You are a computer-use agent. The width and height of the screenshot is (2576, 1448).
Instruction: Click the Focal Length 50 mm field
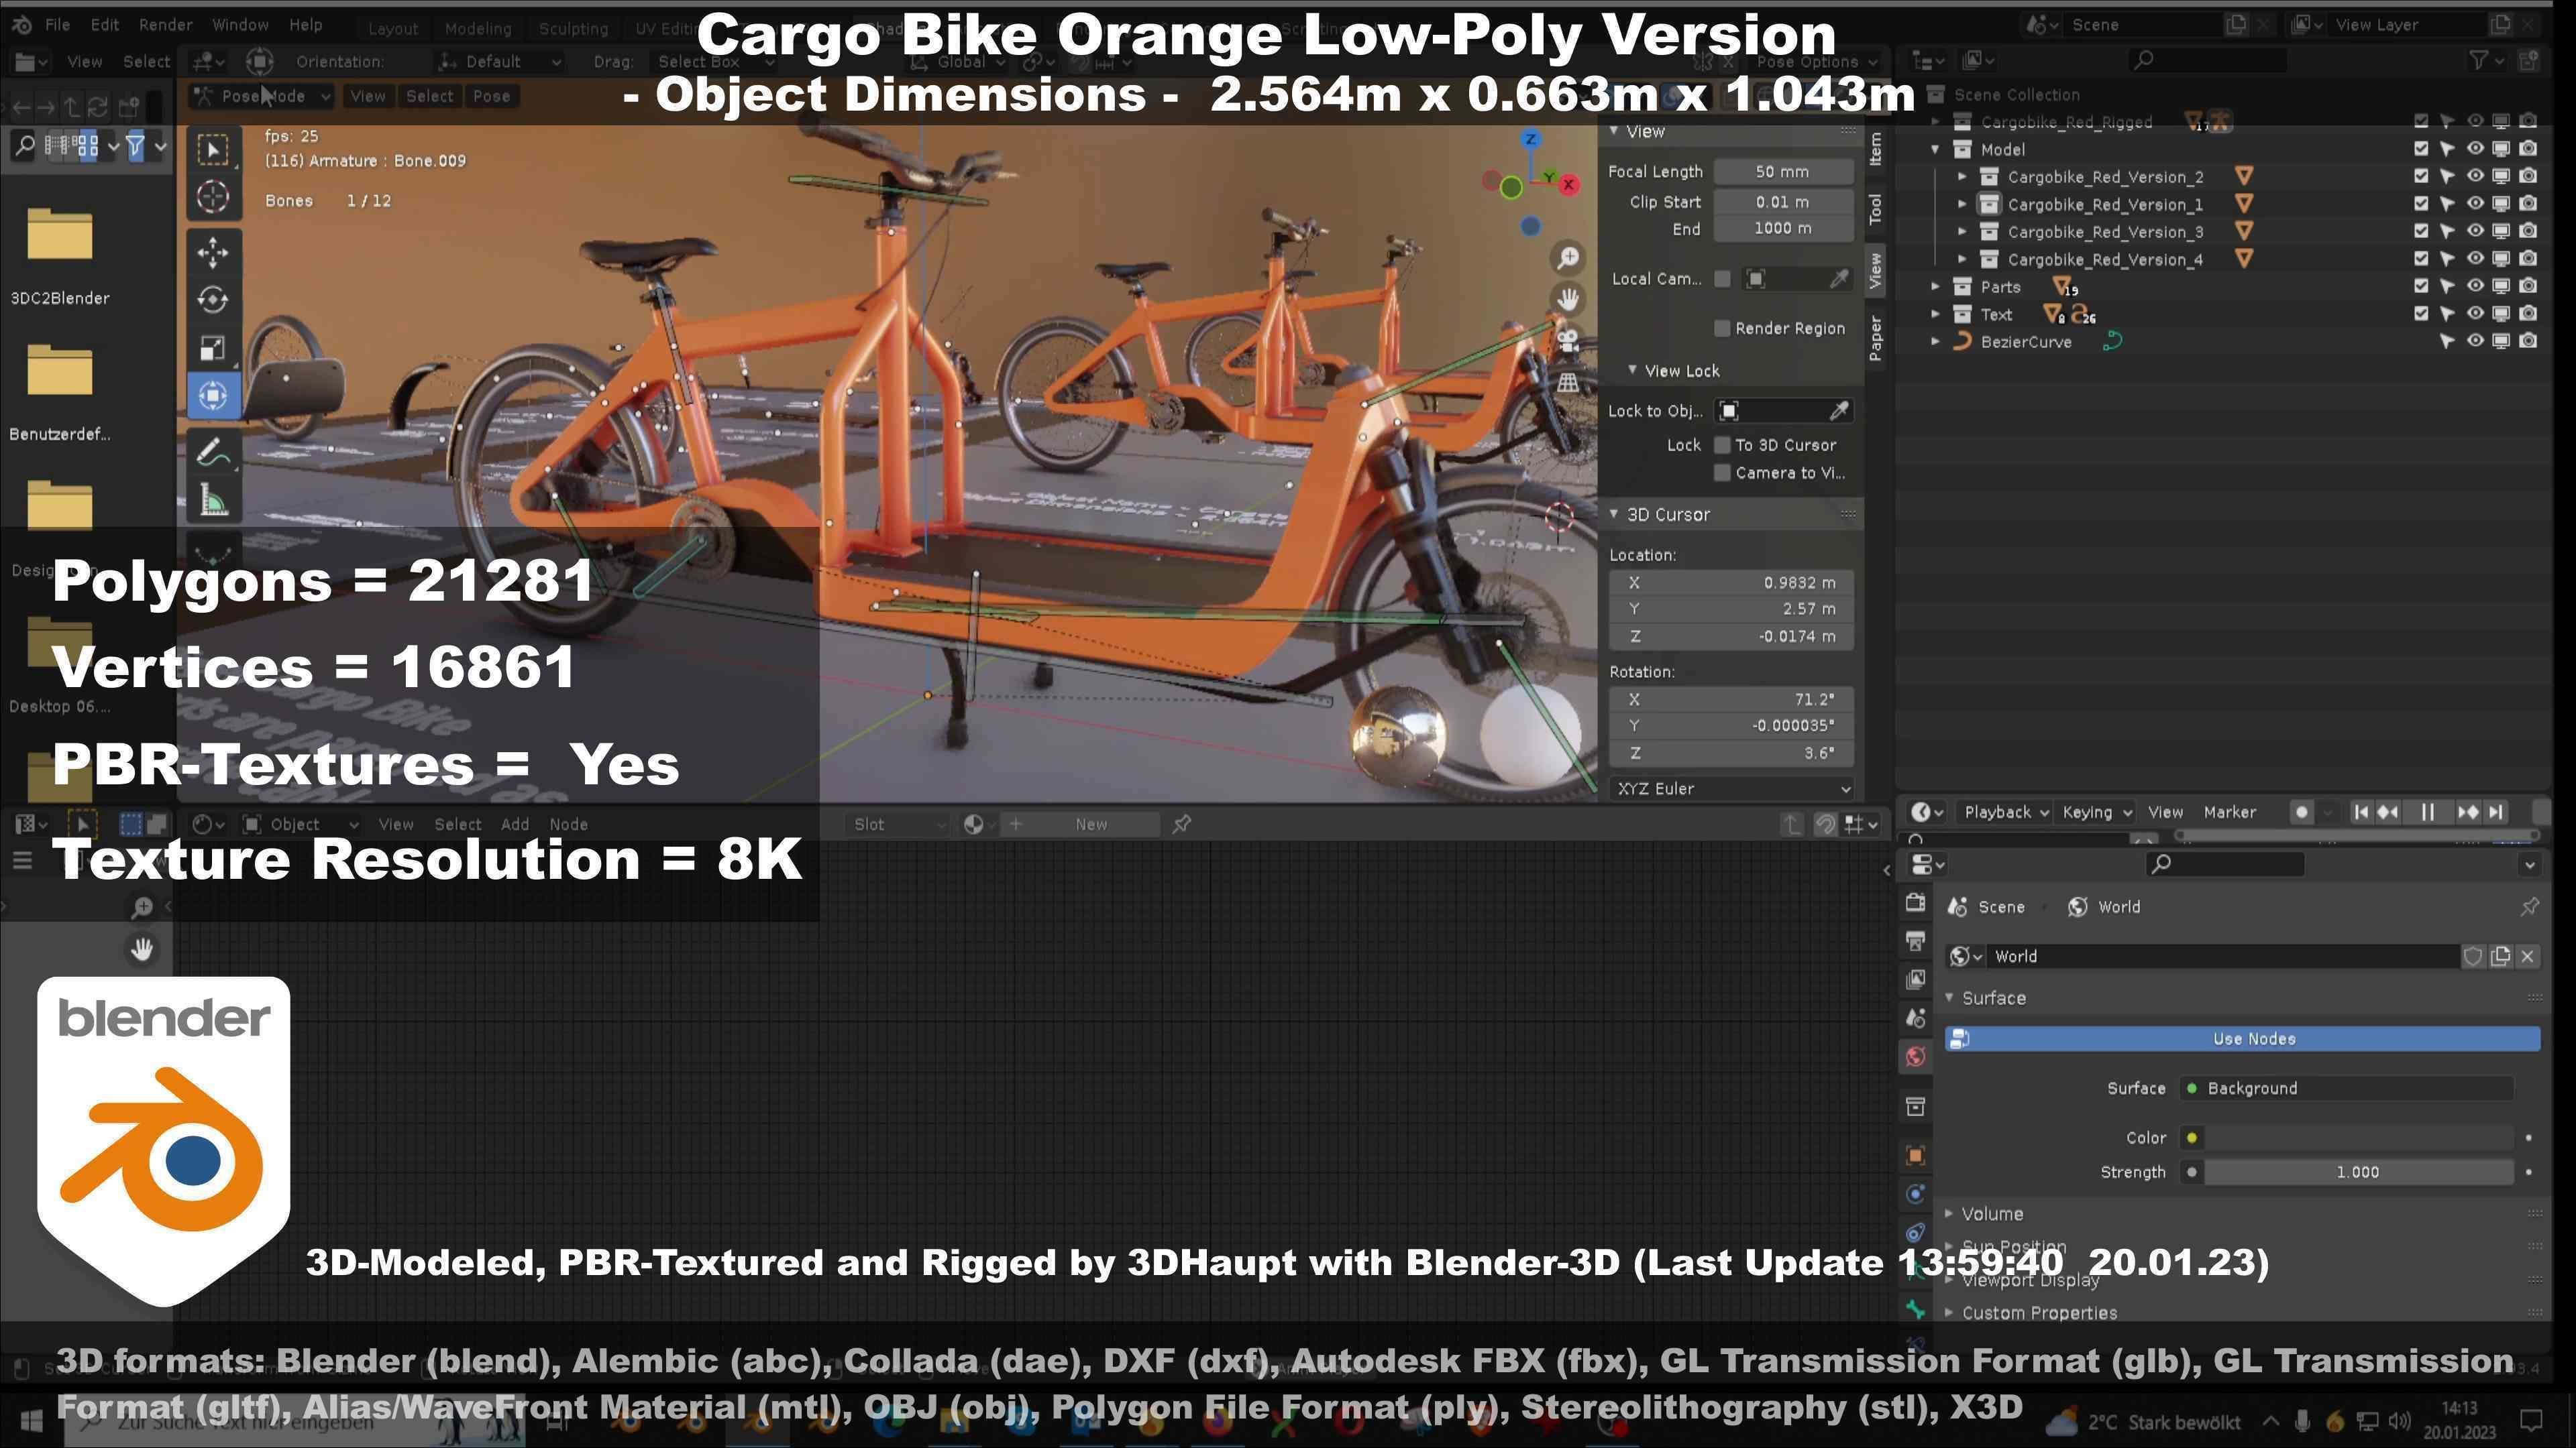[1782, 172]
